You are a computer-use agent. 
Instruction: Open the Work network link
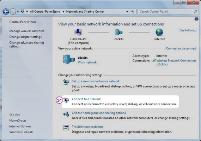pyautogui.click(x=87, y=62)
